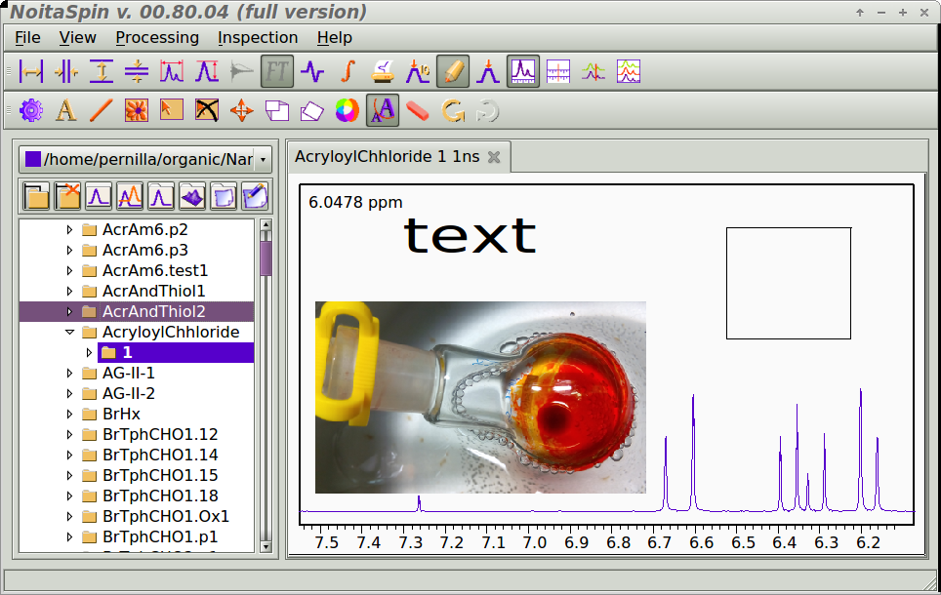Screen dimensions: 941x595
Task: Toggle the spectrum with axis display button
Action: (x=523, y=72)
